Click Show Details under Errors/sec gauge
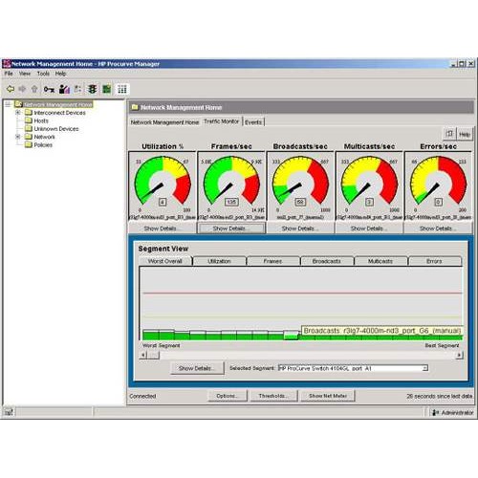Viewport: 478px width, 478px height. 438,228
